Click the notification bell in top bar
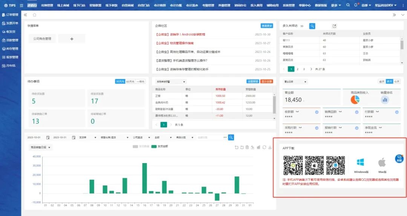407x216 pixels. click(355, 5)
